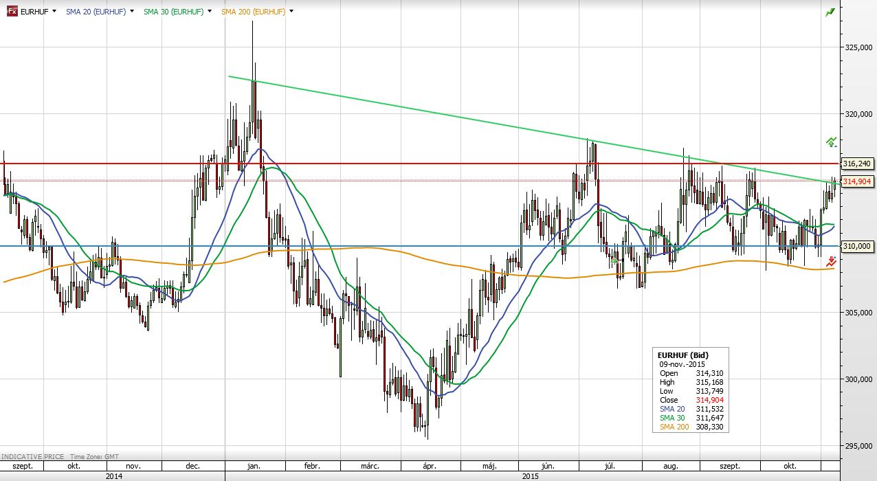877x481 pixels.
Task: Click the júl. month label on time axis
Action: (610, 466)
